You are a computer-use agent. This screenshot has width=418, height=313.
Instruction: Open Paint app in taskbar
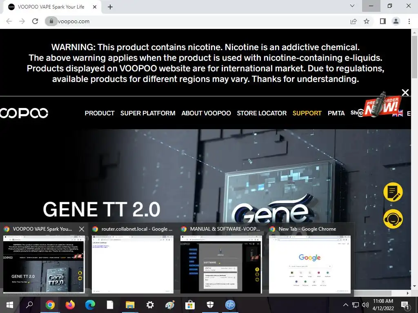[x=170, y=305]
